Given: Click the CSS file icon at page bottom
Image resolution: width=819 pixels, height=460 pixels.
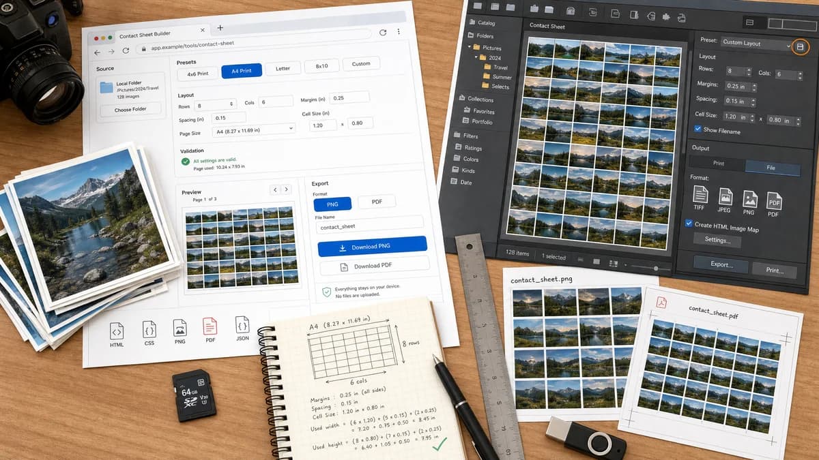Looking at the screenshot, I should pos(149,330).
